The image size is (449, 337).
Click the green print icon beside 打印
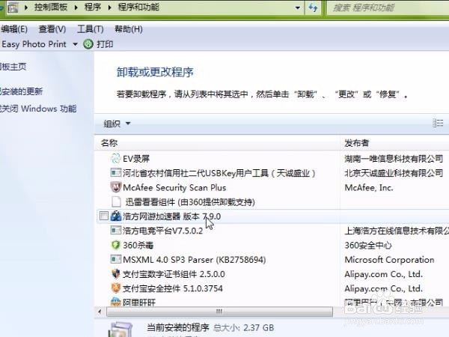88,44
